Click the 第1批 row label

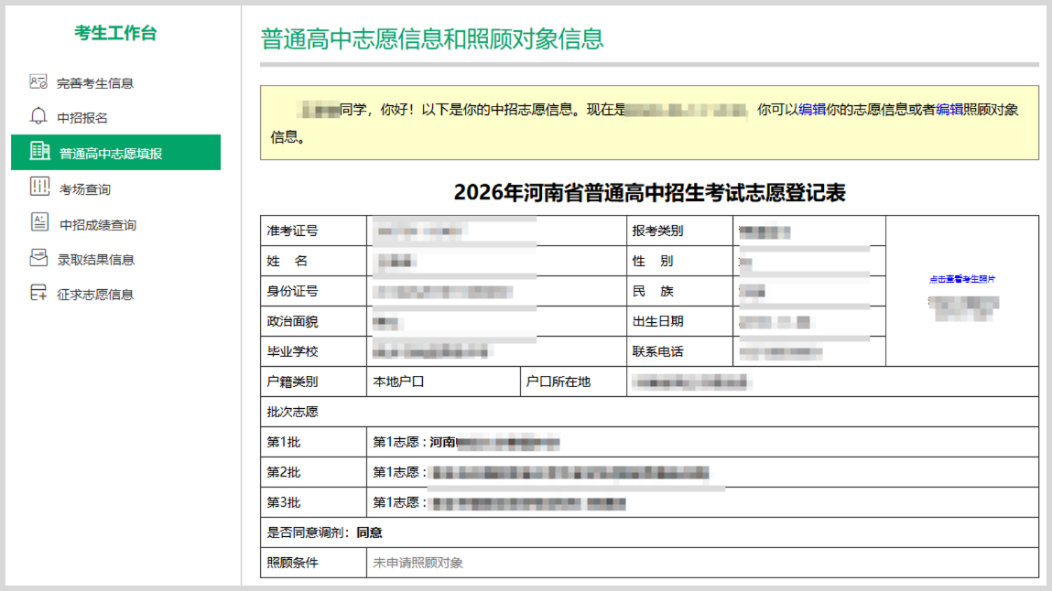313,442
